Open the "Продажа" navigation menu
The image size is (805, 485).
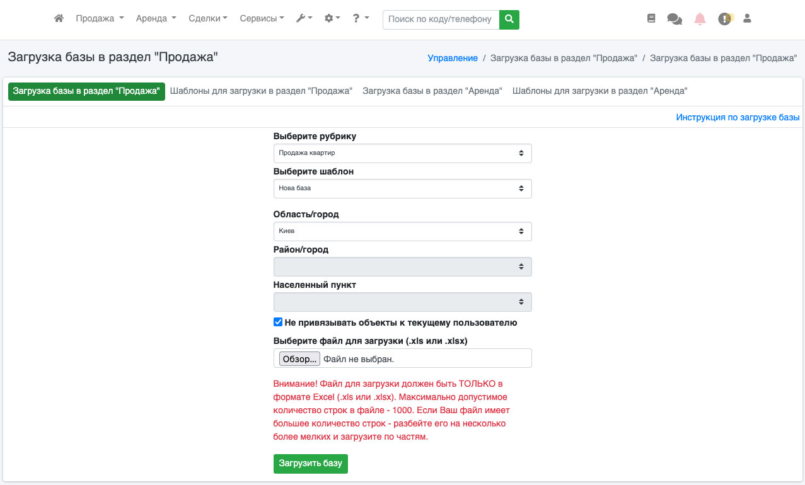100,19
